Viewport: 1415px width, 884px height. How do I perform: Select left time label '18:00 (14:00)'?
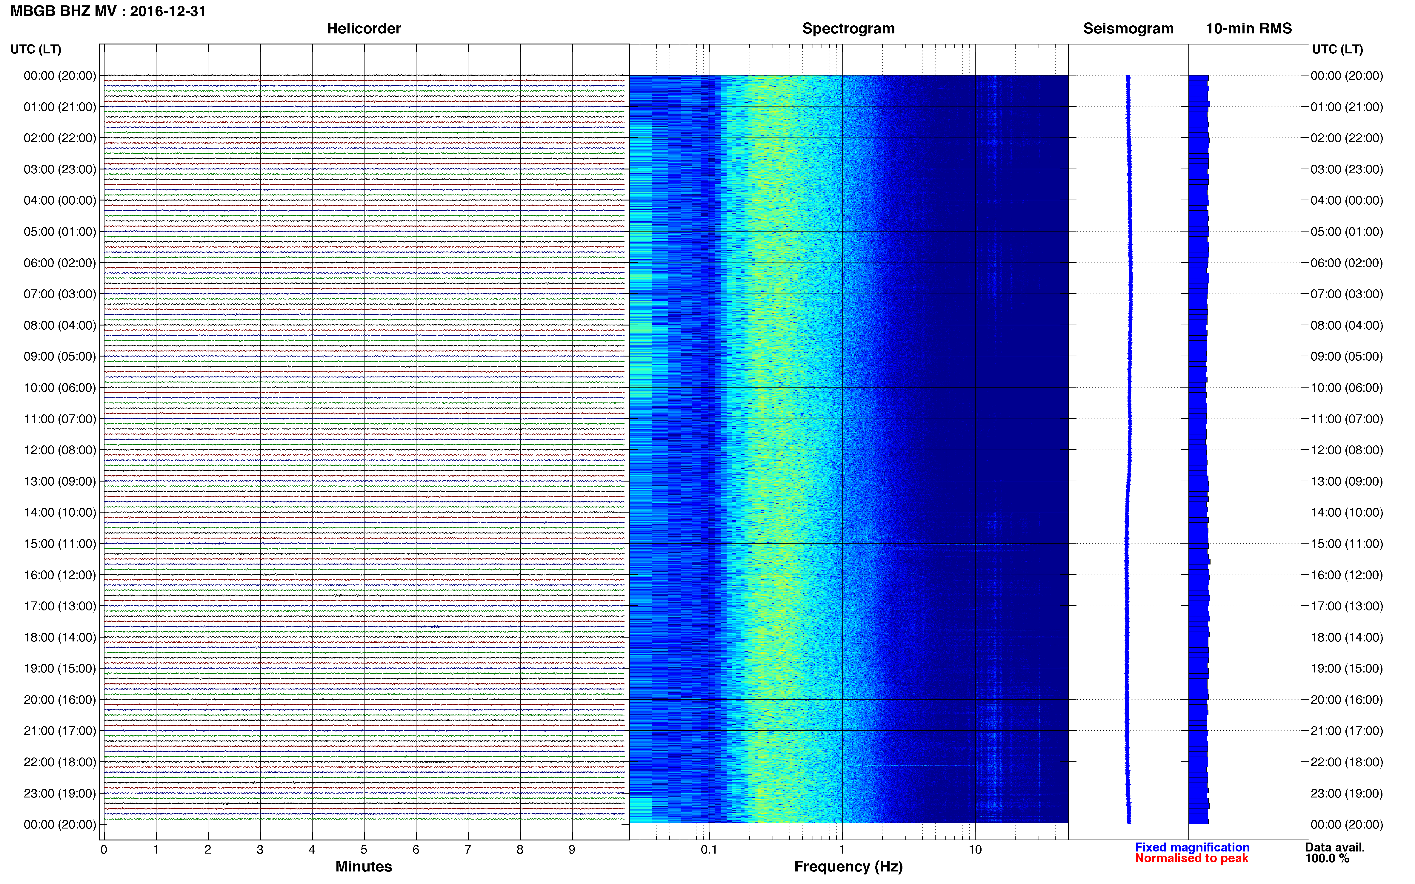click(x=60, y=637)
